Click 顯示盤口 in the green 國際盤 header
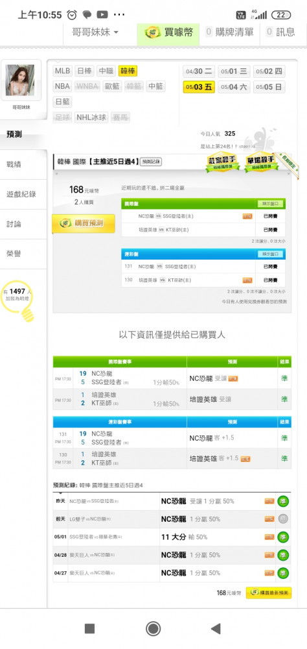307x649 pixels. [x=271, y=204]
